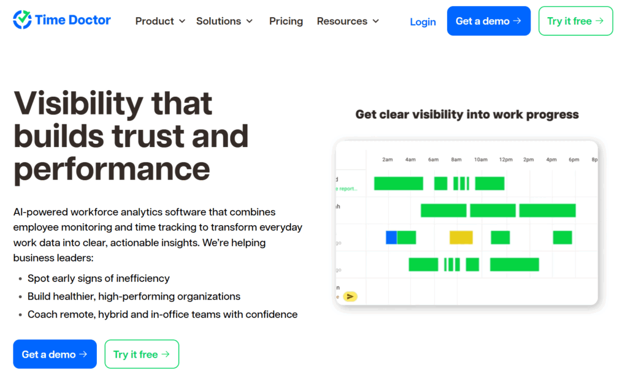Expand the Resources dropdown chevron
Viewport: 628px width, 376px height.
(375, 21)
